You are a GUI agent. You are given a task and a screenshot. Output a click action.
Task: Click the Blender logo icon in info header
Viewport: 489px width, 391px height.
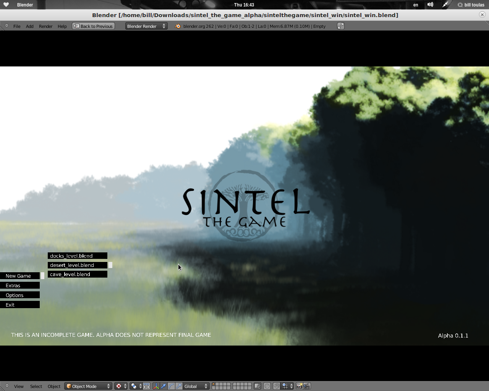[178, 26]
